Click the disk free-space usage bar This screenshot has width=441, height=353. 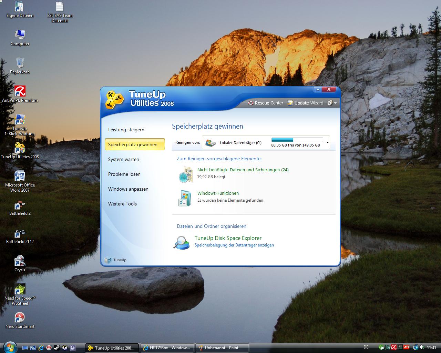tap(297, 140)
